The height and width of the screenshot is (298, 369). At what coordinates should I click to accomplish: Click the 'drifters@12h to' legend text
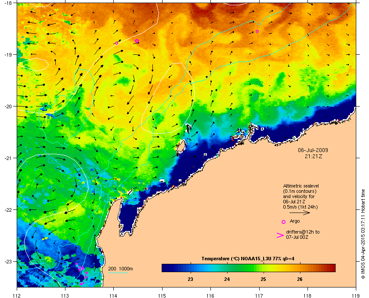(303, 232)
